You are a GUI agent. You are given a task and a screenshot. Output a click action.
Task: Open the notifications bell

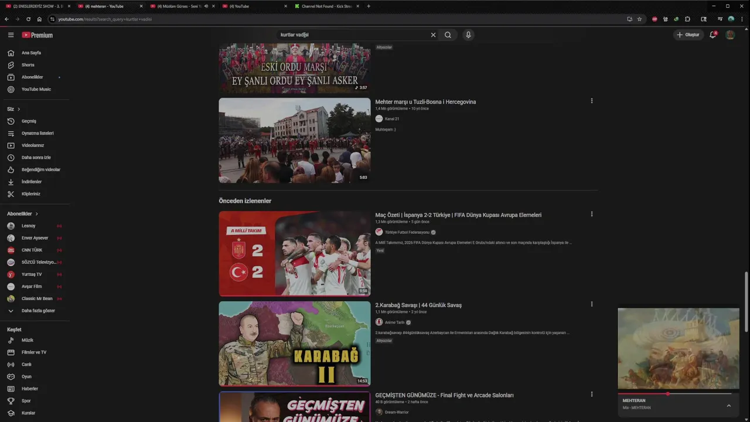(x=713, y=35)
